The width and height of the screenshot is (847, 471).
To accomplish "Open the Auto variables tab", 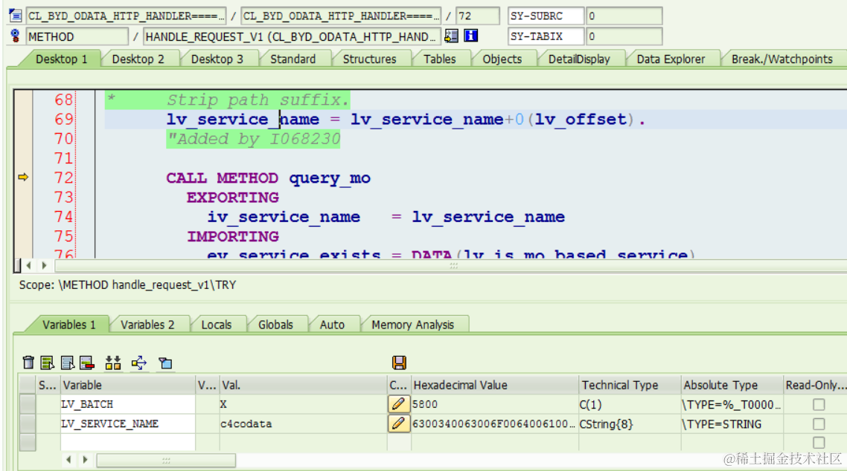I will pyautogui.click(x=332, y=325).
